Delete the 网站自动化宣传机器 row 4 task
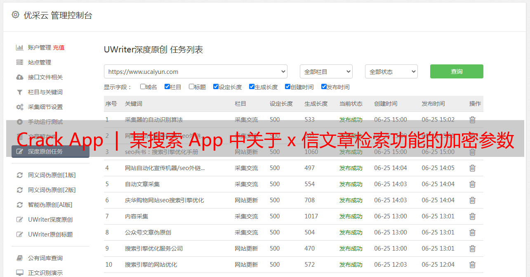 [x=473, y=168]
